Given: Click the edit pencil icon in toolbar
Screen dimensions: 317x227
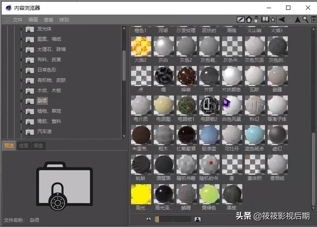Looking at the screenshot, I should [241, 20].
